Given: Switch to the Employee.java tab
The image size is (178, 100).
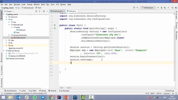Looking at the screenshot, I should coord(58,11).
